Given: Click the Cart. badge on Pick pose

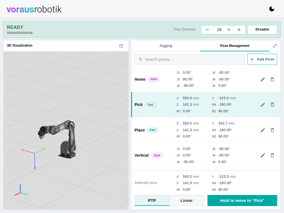Looking at the screenshot, I should coord(151,105).
